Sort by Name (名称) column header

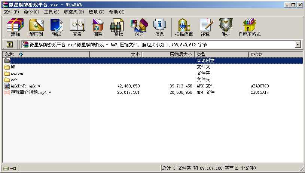point(46,54)
